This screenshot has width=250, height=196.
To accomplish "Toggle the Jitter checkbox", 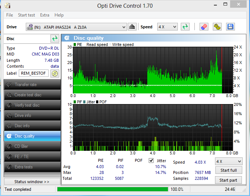I will (151, 160).
